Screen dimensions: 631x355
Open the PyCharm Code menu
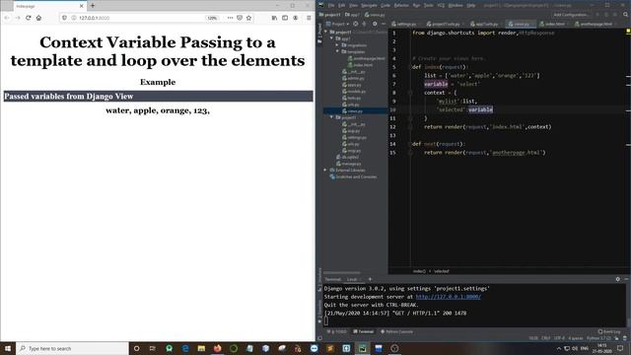click(386, 5)
